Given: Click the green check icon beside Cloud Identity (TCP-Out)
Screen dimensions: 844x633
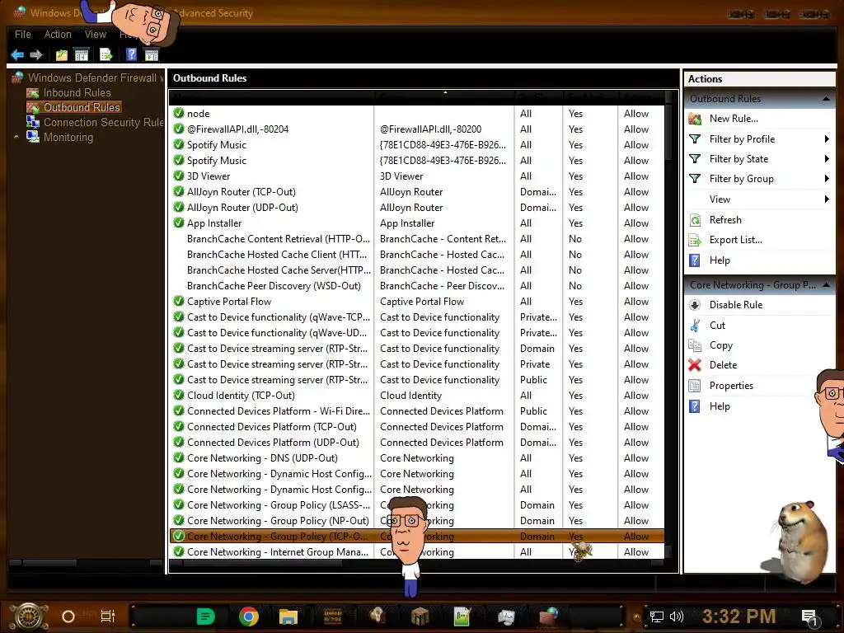Looking at the screenshot, I should tap(179, 395).
